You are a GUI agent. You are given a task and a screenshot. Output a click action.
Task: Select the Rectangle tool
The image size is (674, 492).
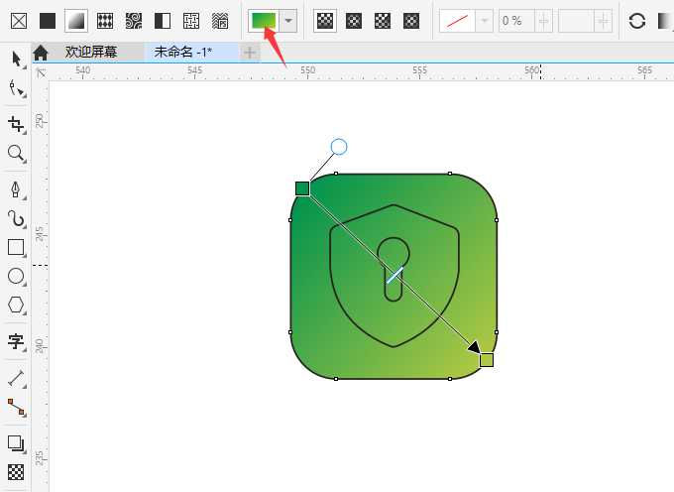tap(16, 247)
